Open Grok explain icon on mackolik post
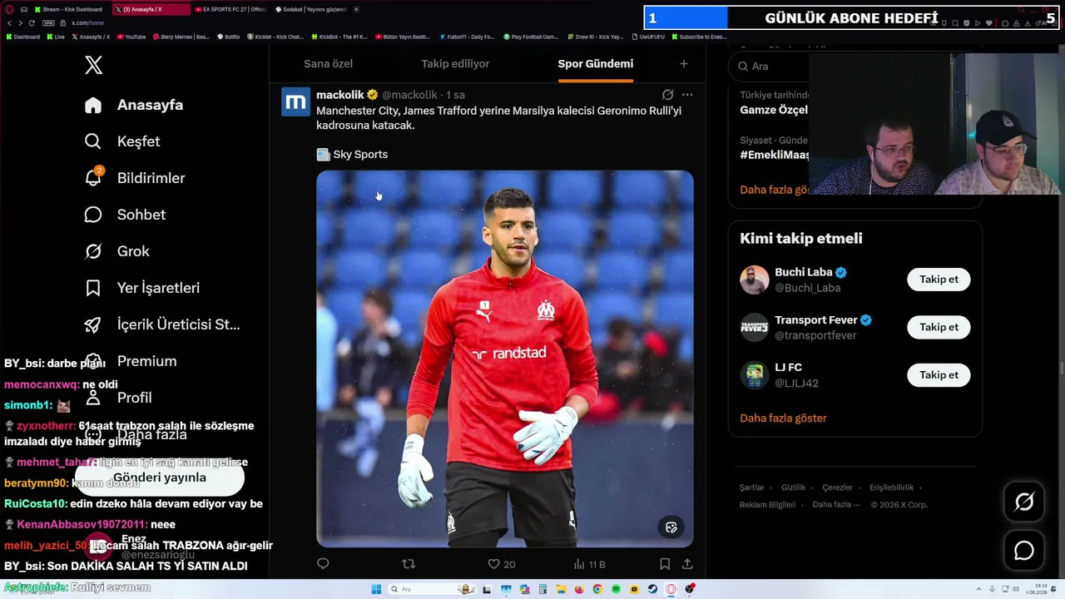Screen dimensions: 1065x599 667,95
